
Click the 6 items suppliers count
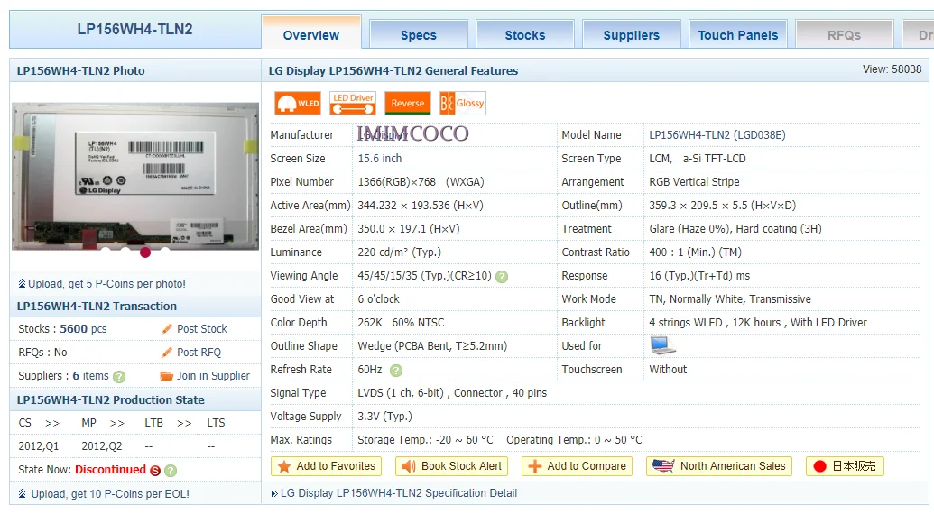pyautogui.click(x=90, y=376)
